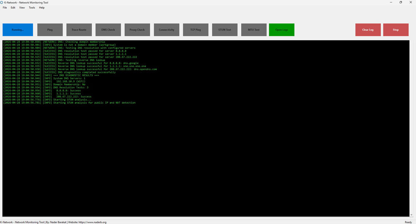Viewport: 416px width, 224px height.
Task: Click the scroll-down arrow of the log pane
Action: 411,215
